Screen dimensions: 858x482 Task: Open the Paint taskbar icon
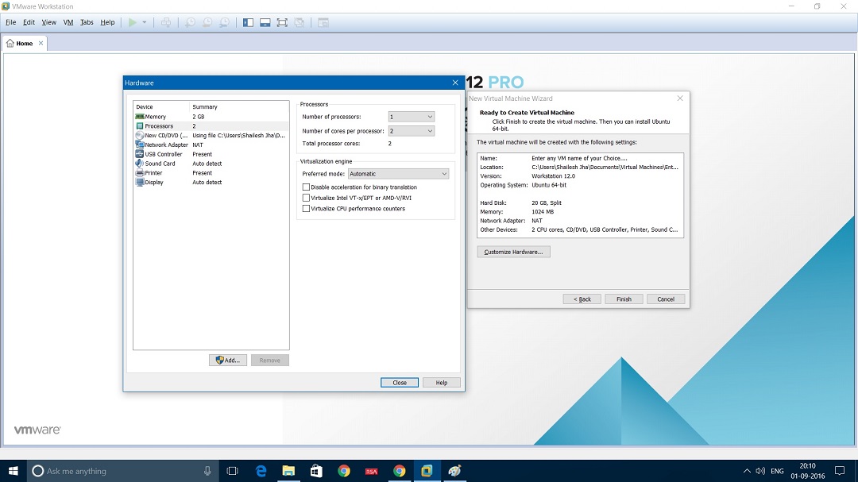click(454, 471)
